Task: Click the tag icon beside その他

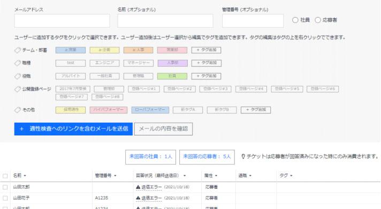Action: (18, 110)
